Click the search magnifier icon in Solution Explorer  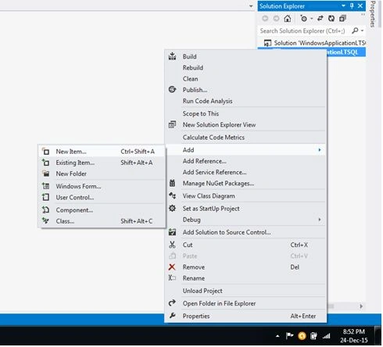tap(355, 30)
